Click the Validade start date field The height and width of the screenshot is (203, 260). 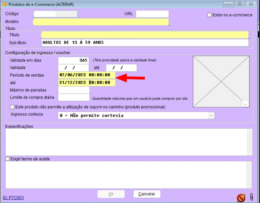click(x=73, y=68)
